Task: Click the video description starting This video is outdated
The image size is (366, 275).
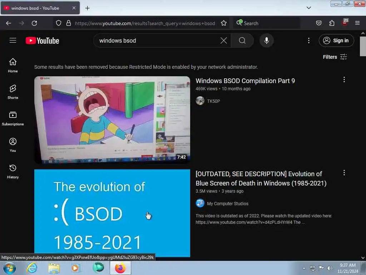Action: click(x=264, y=219)
